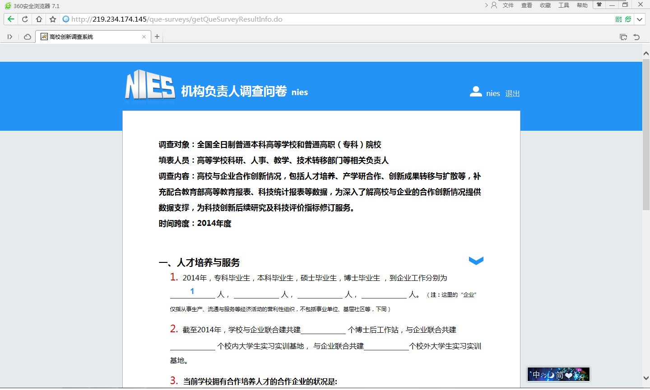Toggle browser kernel with the green speed icon
Viewport: 650px width, 390px height.
628,19
